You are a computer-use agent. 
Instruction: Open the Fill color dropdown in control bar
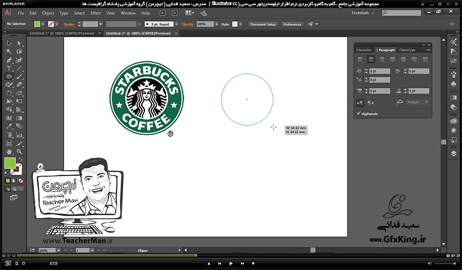(x=43, y=24)
